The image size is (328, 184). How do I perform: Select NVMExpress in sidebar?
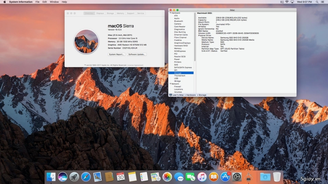tap(180, 51)
